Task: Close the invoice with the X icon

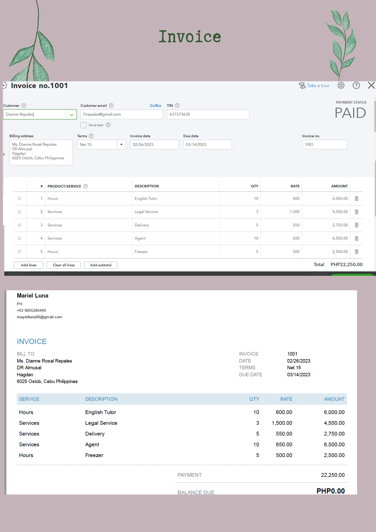Action: [x=371, y=85]
